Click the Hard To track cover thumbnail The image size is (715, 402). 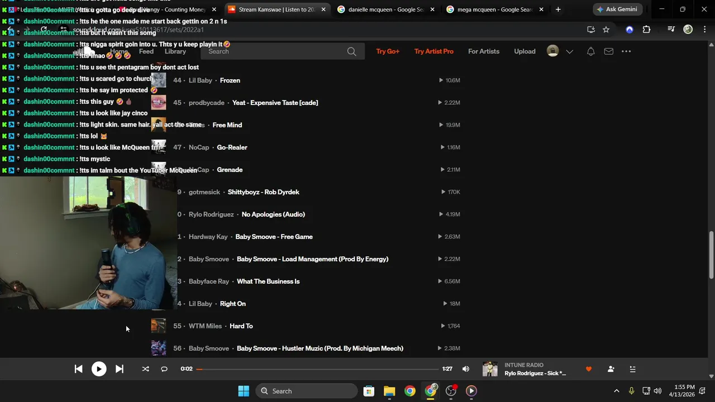(159, 326)
